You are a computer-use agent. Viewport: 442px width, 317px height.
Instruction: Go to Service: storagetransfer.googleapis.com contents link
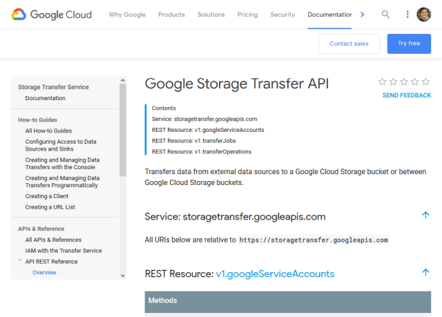(204, 119)
